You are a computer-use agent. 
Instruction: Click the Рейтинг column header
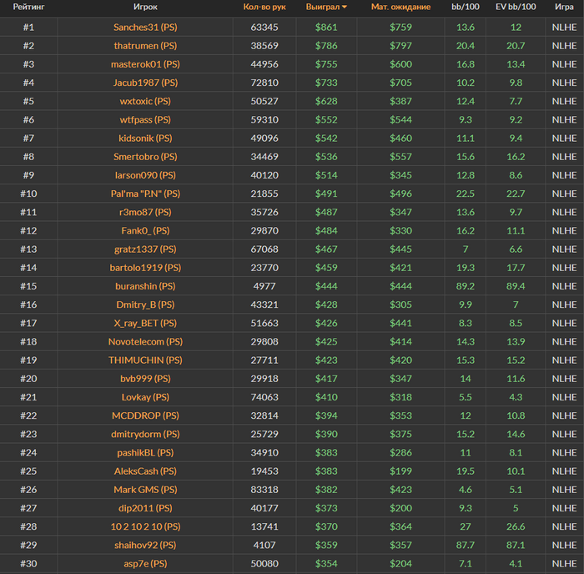tap(28, 7)
